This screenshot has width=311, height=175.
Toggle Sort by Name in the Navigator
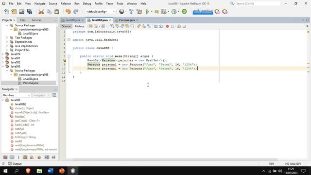tap(47, 157)
